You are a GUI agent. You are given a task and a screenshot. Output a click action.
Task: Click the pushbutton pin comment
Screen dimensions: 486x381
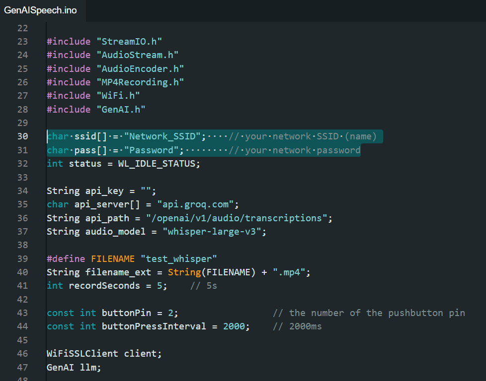[369, 313]
